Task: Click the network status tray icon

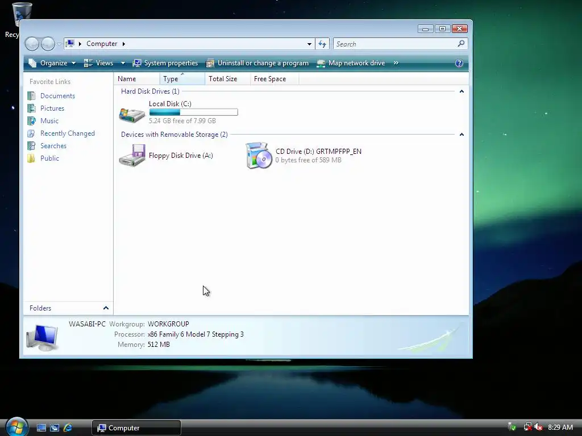Action: coord(527,427)
